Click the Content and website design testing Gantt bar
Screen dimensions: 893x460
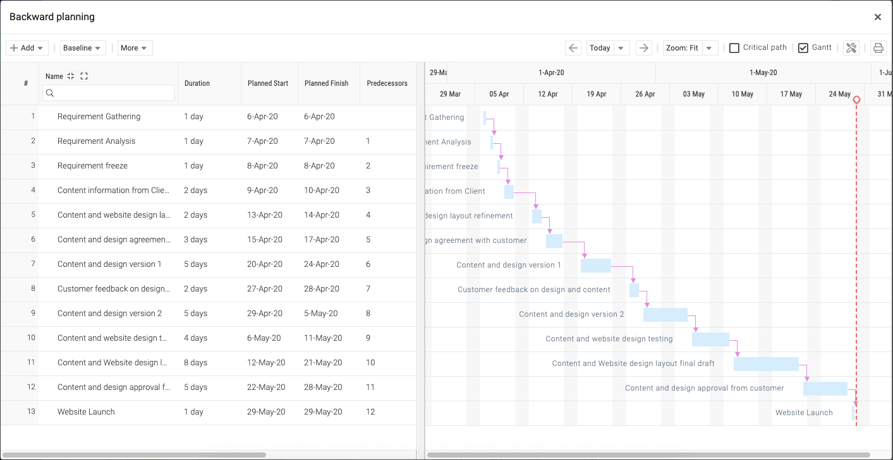[x=710, y=339]
